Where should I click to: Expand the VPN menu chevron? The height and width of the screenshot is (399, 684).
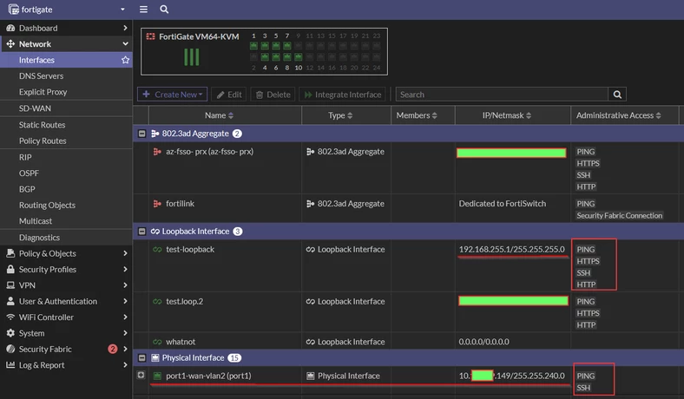[x=125, y=285]
